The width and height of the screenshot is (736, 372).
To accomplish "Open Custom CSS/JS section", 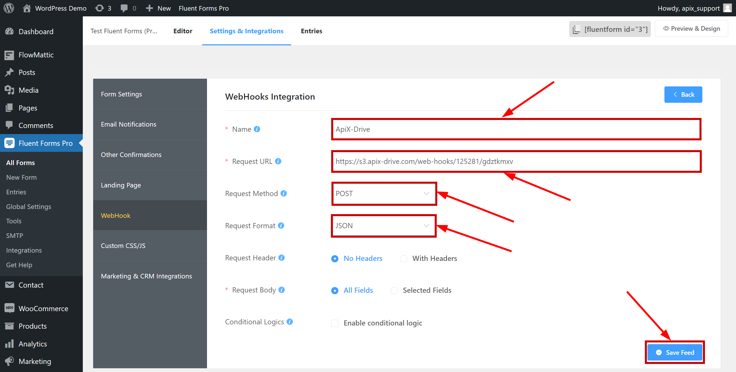I will coord(150,246).
